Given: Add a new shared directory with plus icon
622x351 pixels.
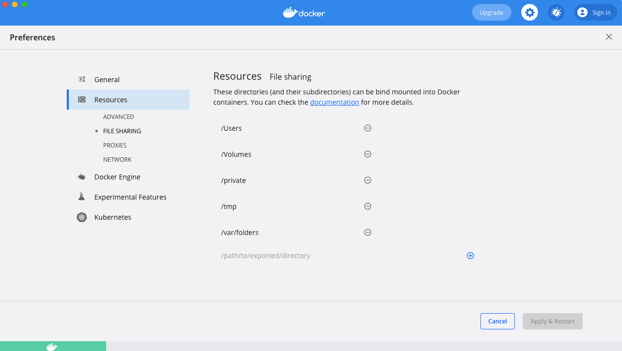Looking at the screenshot, I should tap(470, 255).
